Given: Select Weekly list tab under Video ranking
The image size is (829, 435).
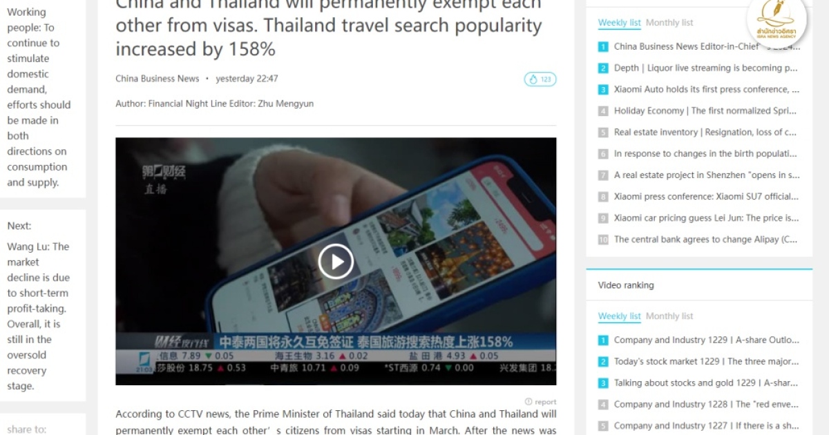Looking at the screenshot, I should (x=619, y=316).
